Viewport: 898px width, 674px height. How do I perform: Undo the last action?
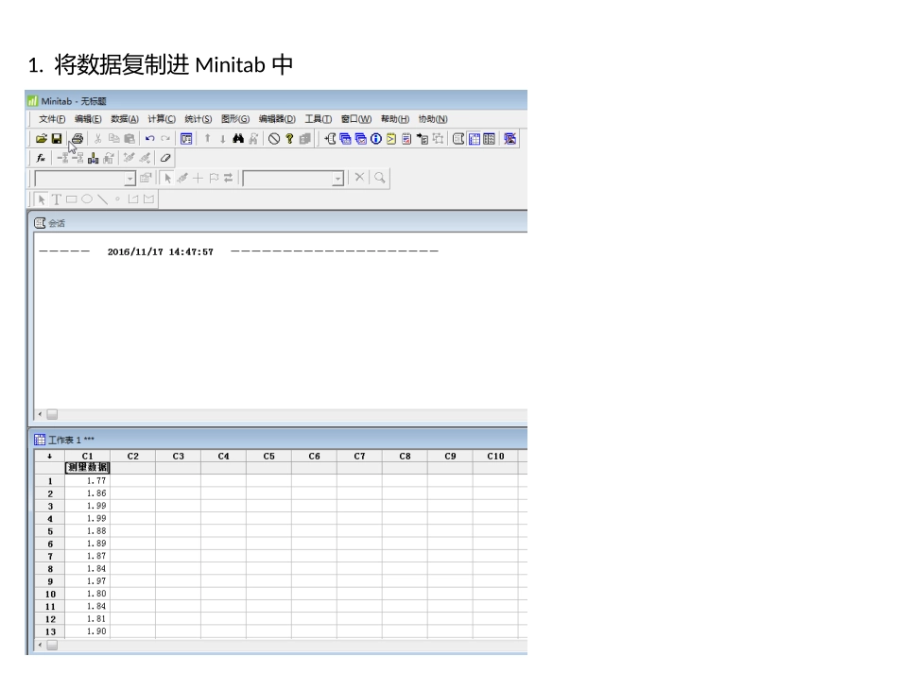pos(150,139)
